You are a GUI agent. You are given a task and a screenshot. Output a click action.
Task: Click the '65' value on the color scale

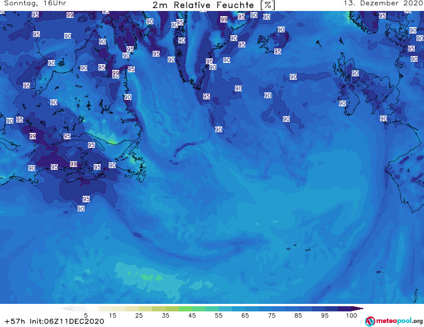tap(245, 315)
